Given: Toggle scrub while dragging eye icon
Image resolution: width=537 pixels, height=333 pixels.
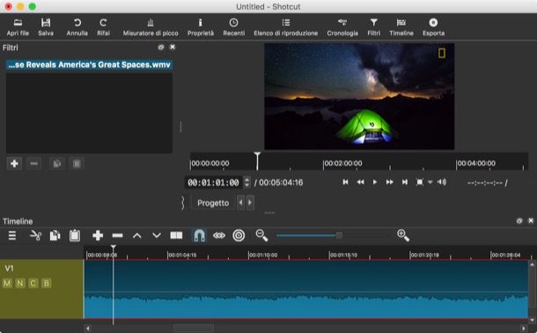Looking at the screenshot, I should 219,235.
